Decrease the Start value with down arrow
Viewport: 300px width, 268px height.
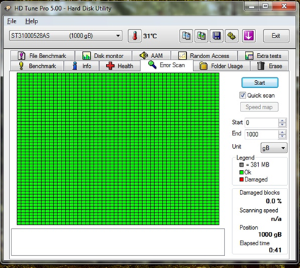(x=282, y=125)
